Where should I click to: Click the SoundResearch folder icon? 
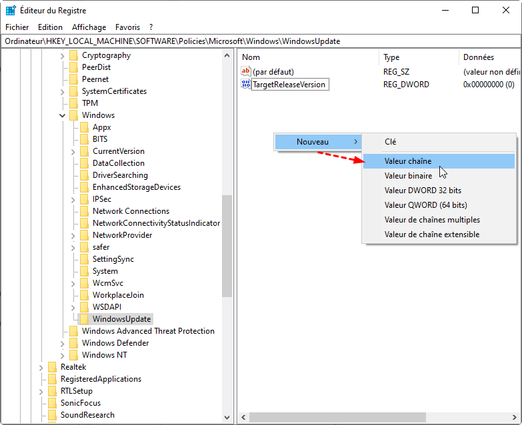click(x=52, y=415)
